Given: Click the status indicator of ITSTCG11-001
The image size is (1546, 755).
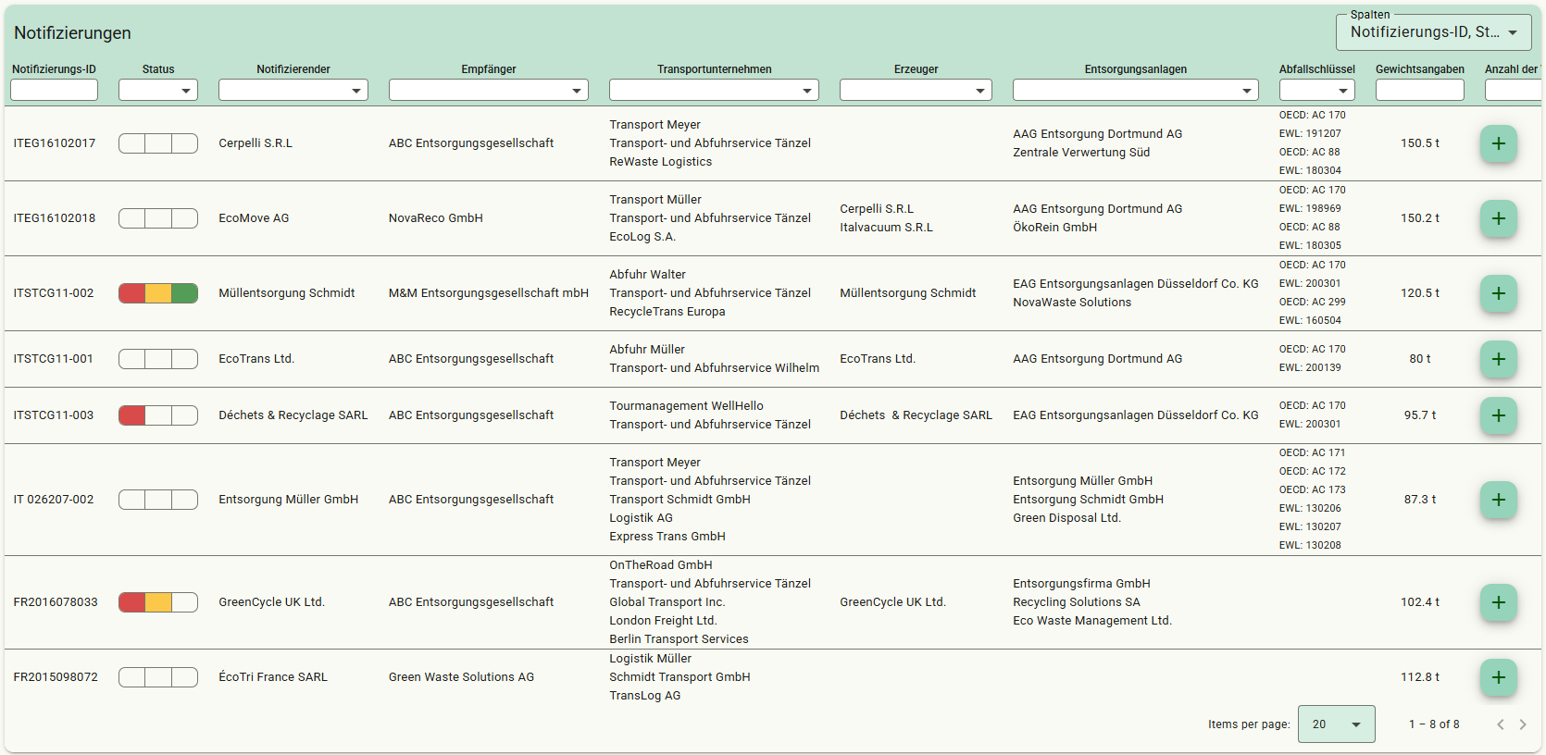Looking at the screenshot, I should pyautogui.click(x=158, y=359).
